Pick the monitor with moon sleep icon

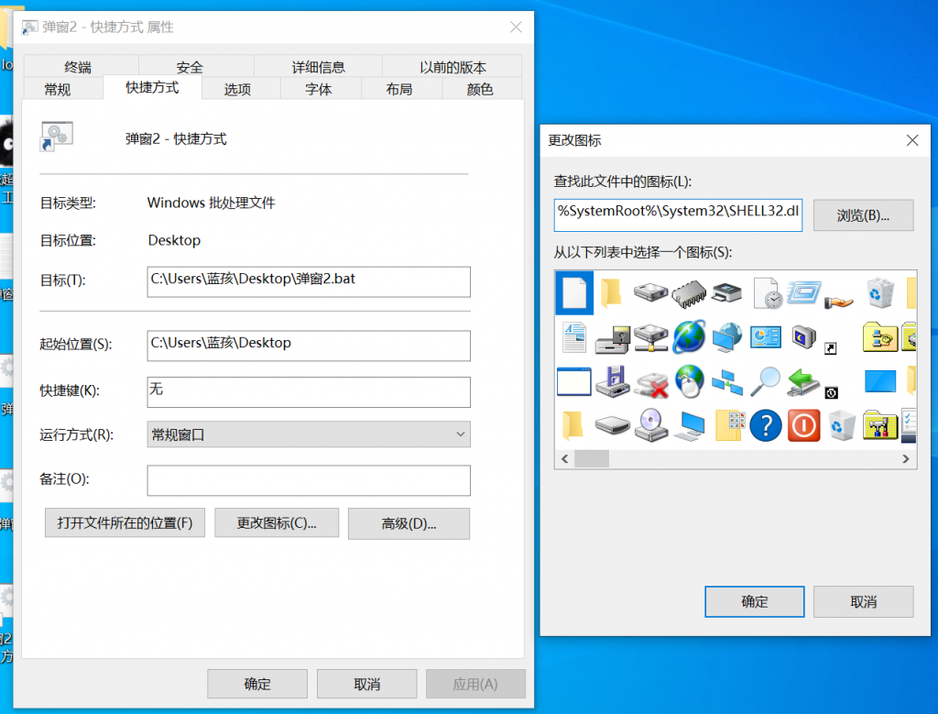(x=803, y=336)
